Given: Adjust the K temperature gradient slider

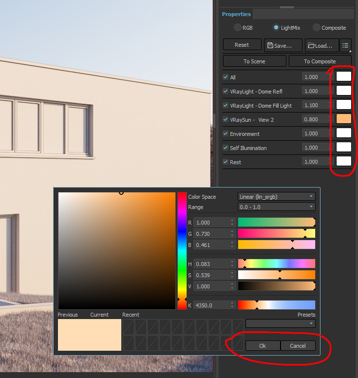Looking at the screenshot, I should tap(277, 305).
